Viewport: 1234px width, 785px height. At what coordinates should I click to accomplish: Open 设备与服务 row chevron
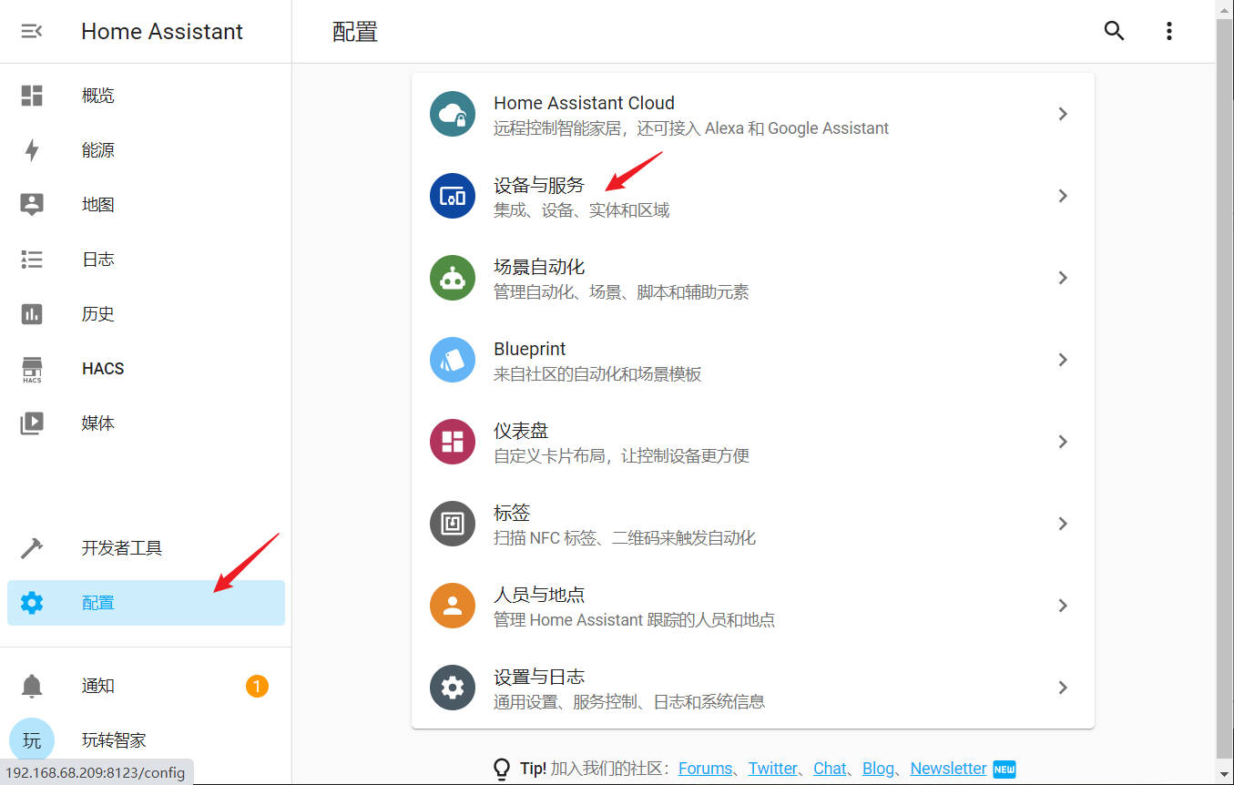point(1063,196)
